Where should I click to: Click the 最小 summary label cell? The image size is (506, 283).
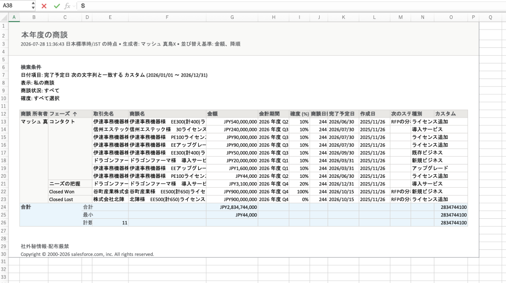[87, 215]
